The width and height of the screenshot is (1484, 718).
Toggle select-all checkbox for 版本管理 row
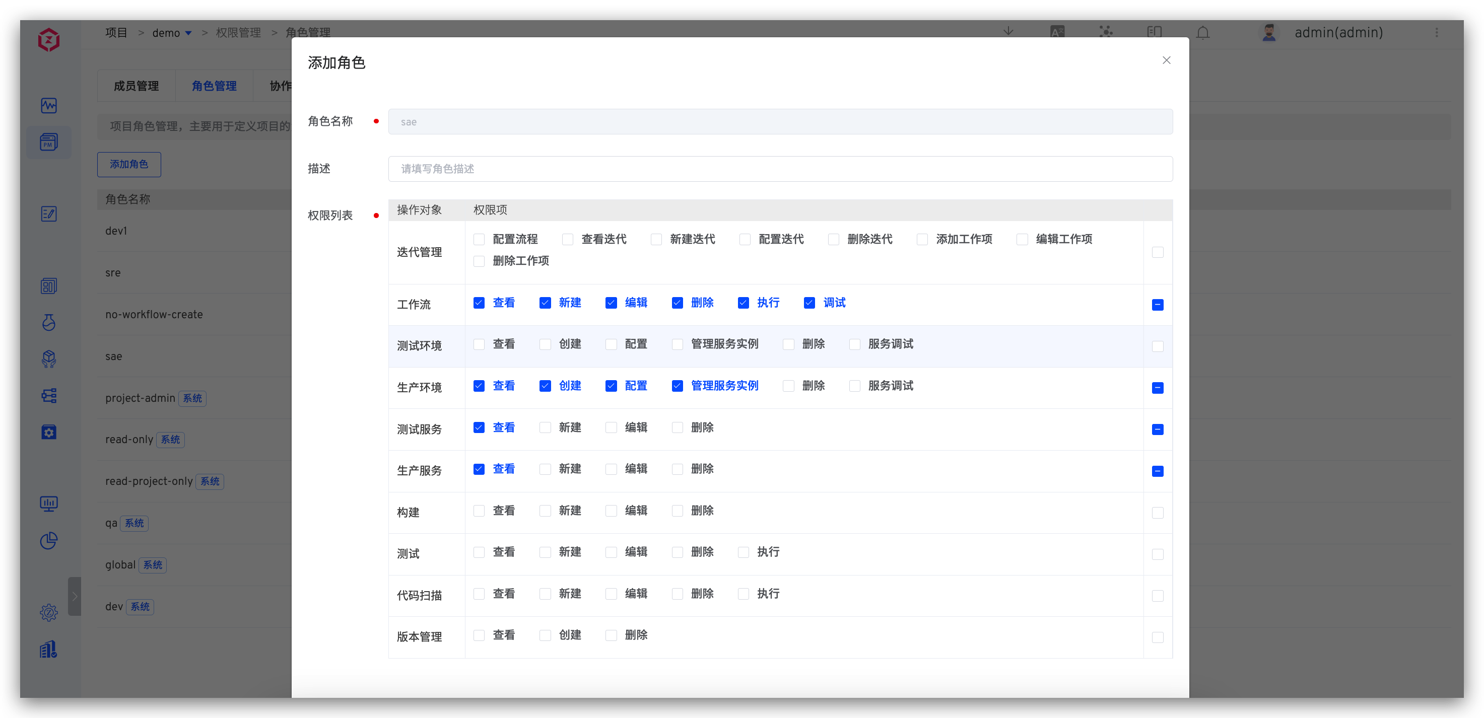1158,637
